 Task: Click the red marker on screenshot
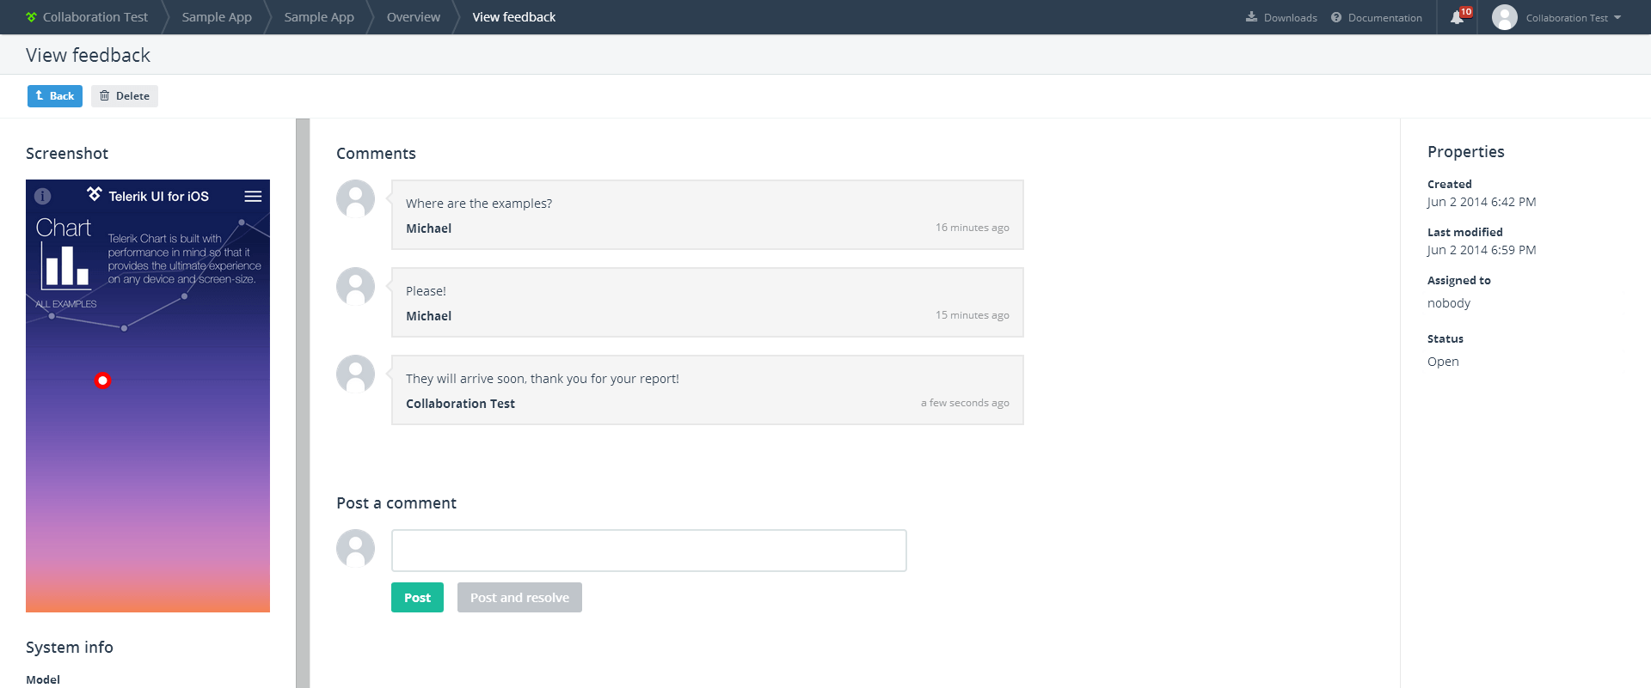click(102, 381)
